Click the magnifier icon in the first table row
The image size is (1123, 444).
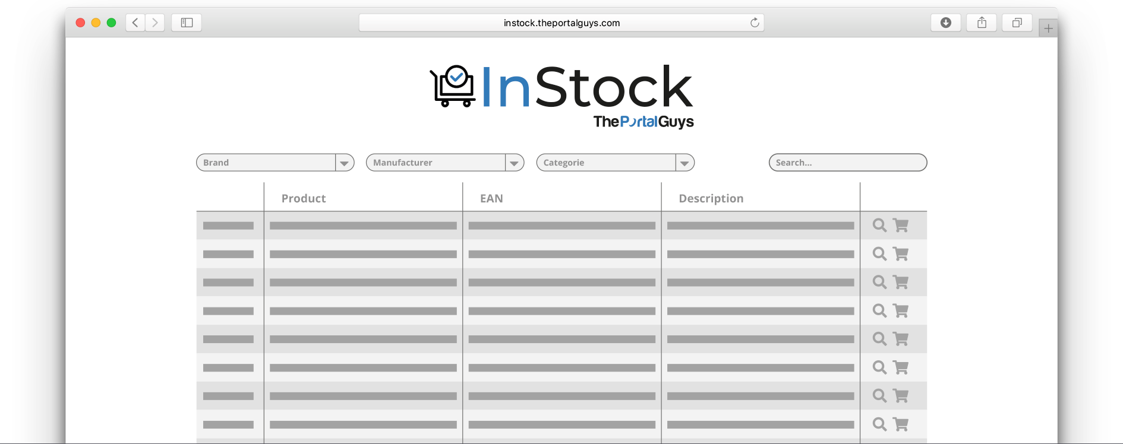coord(879,226)
